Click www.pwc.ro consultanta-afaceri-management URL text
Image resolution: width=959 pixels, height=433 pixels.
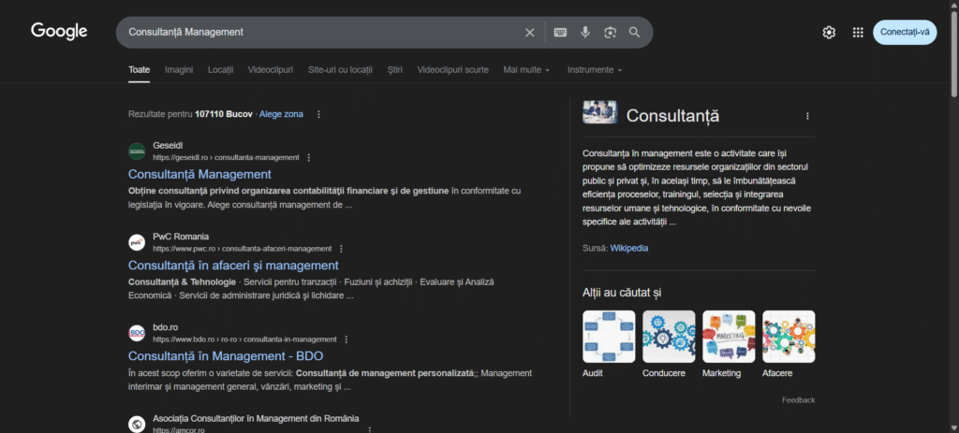pos(243,249)
